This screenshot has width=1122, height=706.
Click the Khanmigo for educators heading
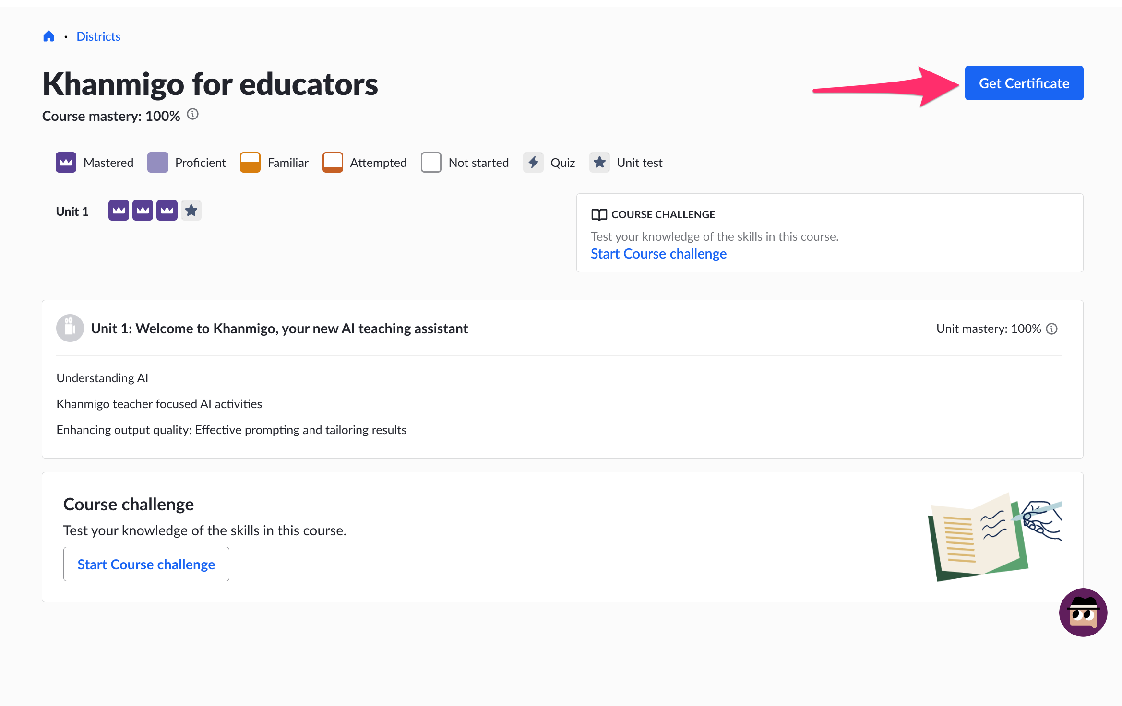pyautogui.click(x=210, y=84)
